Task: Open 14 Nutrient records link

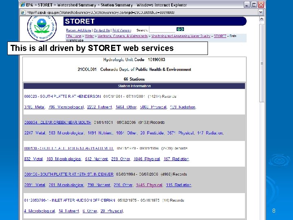Action: point(69,211)
